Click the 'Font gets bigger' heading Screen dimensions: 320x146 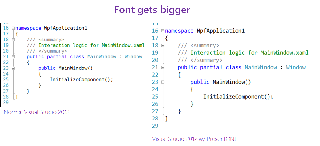pyautogui.click(x=152, y=10)
